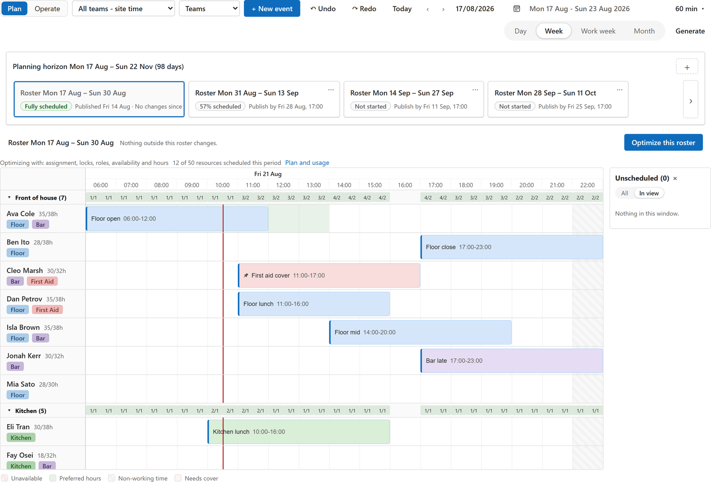Screen dimensions: 711x482
Task: Select Ava Cole's Floor open shift
Action: click(x=177, y=219)
